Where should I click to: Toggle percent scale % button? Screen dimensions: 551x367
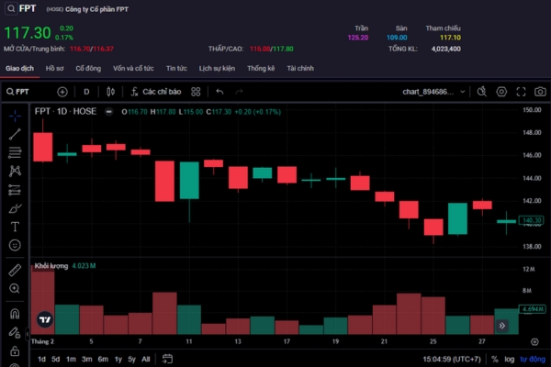tap(495, 359)
